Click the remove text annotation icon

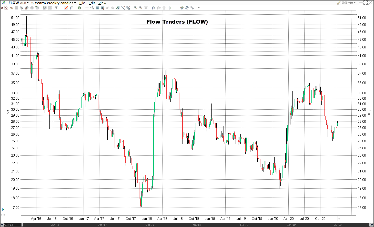tap(103, 8)
